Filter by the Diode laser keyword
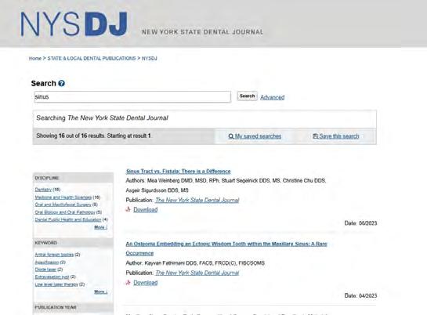This screenshot has height=315, width=427. coord(45,270)
